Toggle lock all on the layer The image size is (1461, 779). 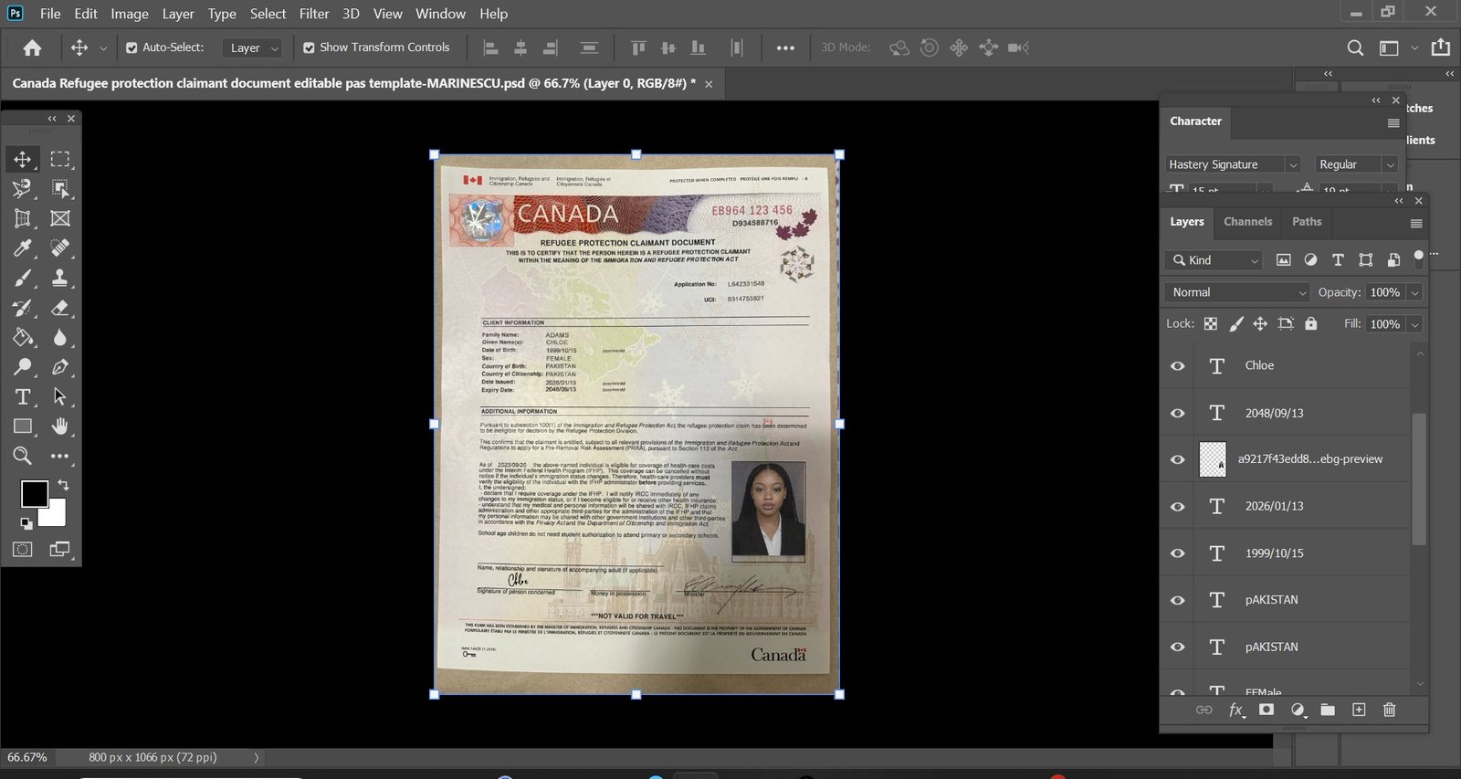pos(1311,323)
